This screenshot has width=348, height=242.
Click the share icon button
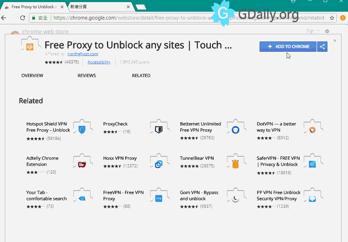click(322, 47)
